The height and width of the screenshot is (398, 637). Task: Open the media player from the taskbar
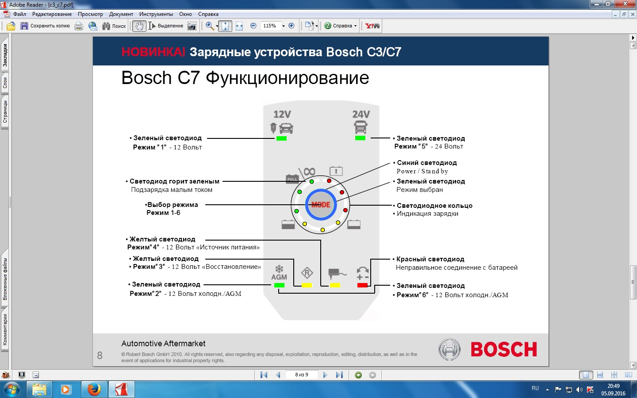pyautogui.click(x=66, y=390)
